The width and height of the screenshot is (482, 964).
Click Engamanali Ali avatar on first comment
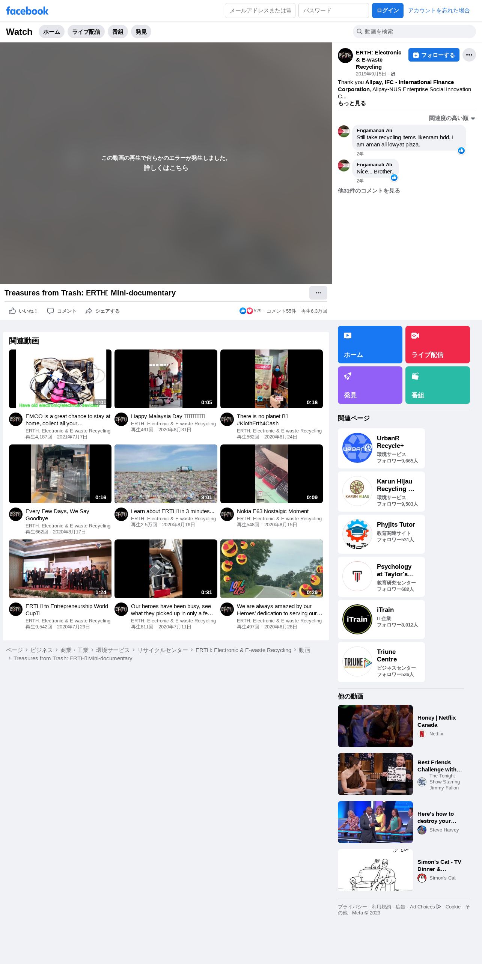coord(343,131)
